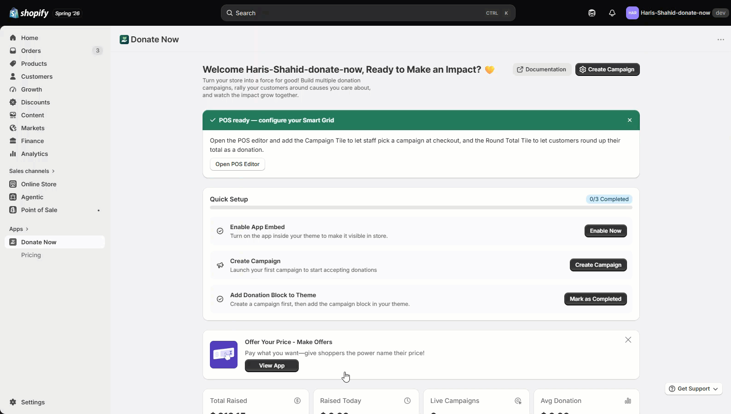
Task: Click the Donate Now logo in page header
Action: click(124, 40)
